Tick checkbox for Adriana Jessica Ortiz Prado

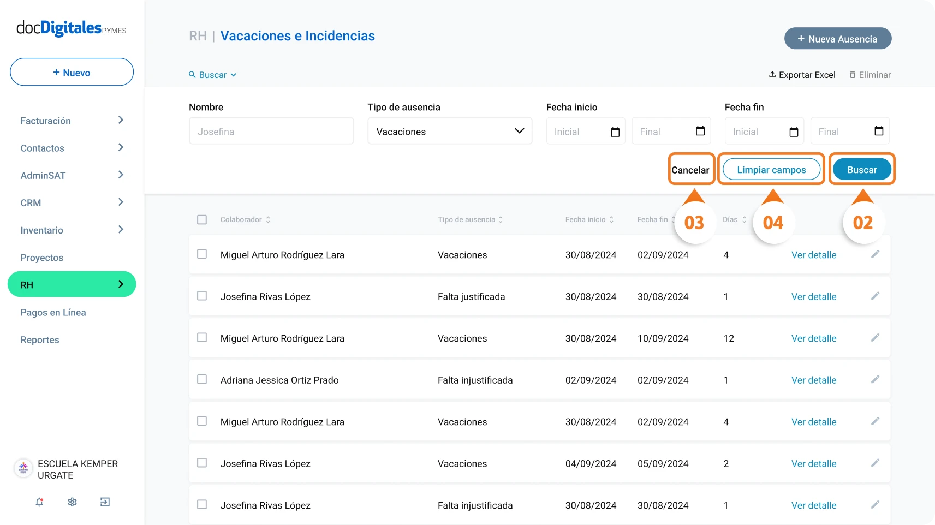[202, 379]
